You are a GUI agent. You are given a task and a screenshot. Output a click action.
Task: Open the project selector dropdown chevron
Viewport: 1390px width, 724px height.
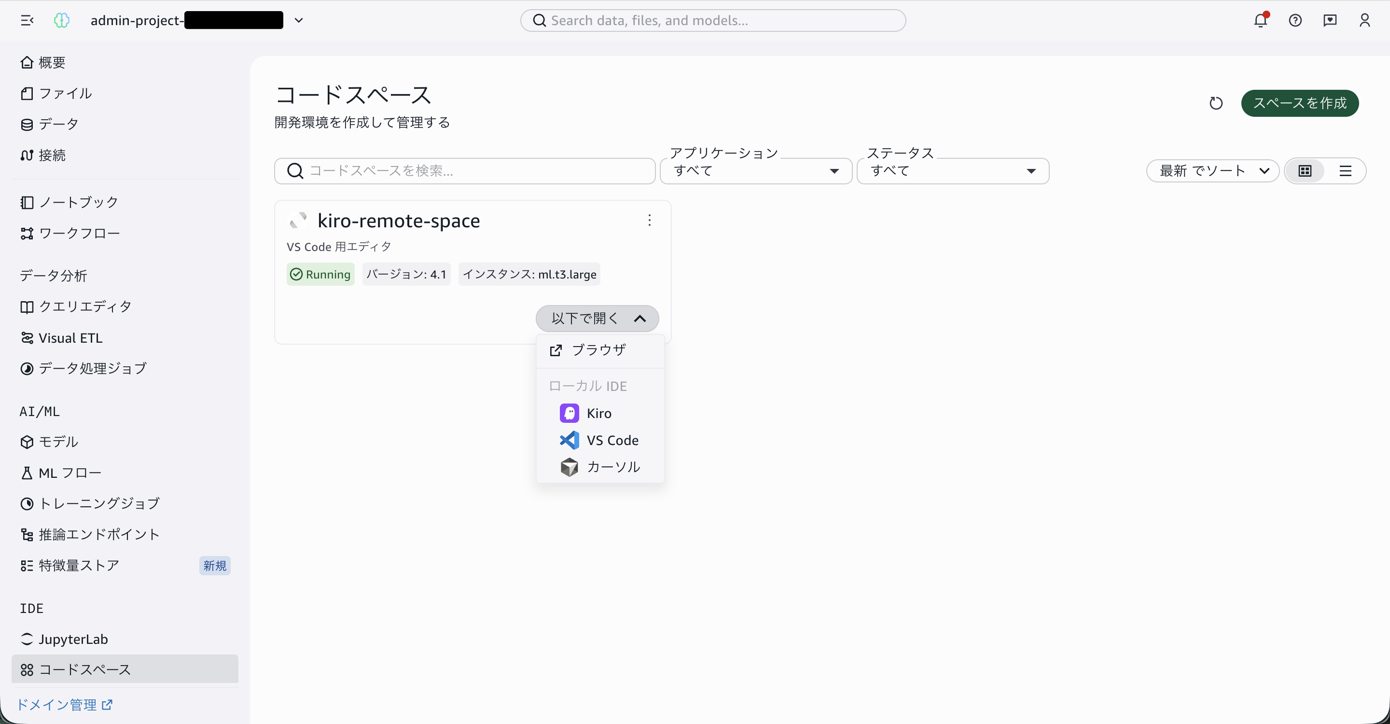[298, 20]
